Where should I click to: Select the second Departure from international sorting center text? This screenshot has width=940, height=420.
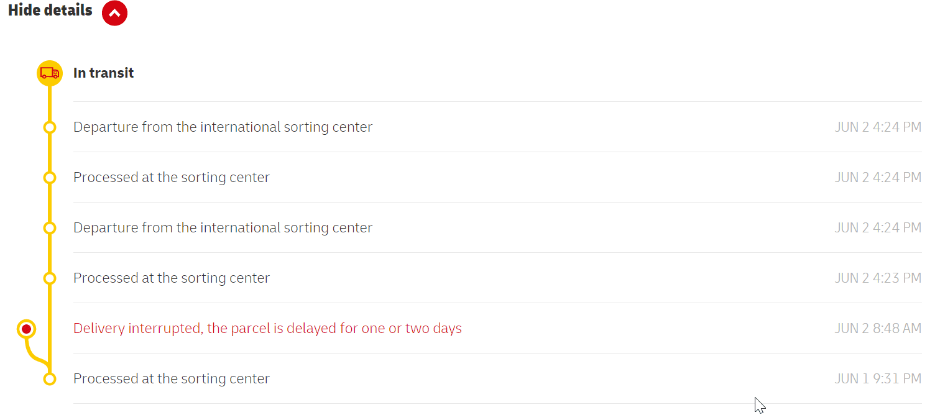[x=223, y=227]
